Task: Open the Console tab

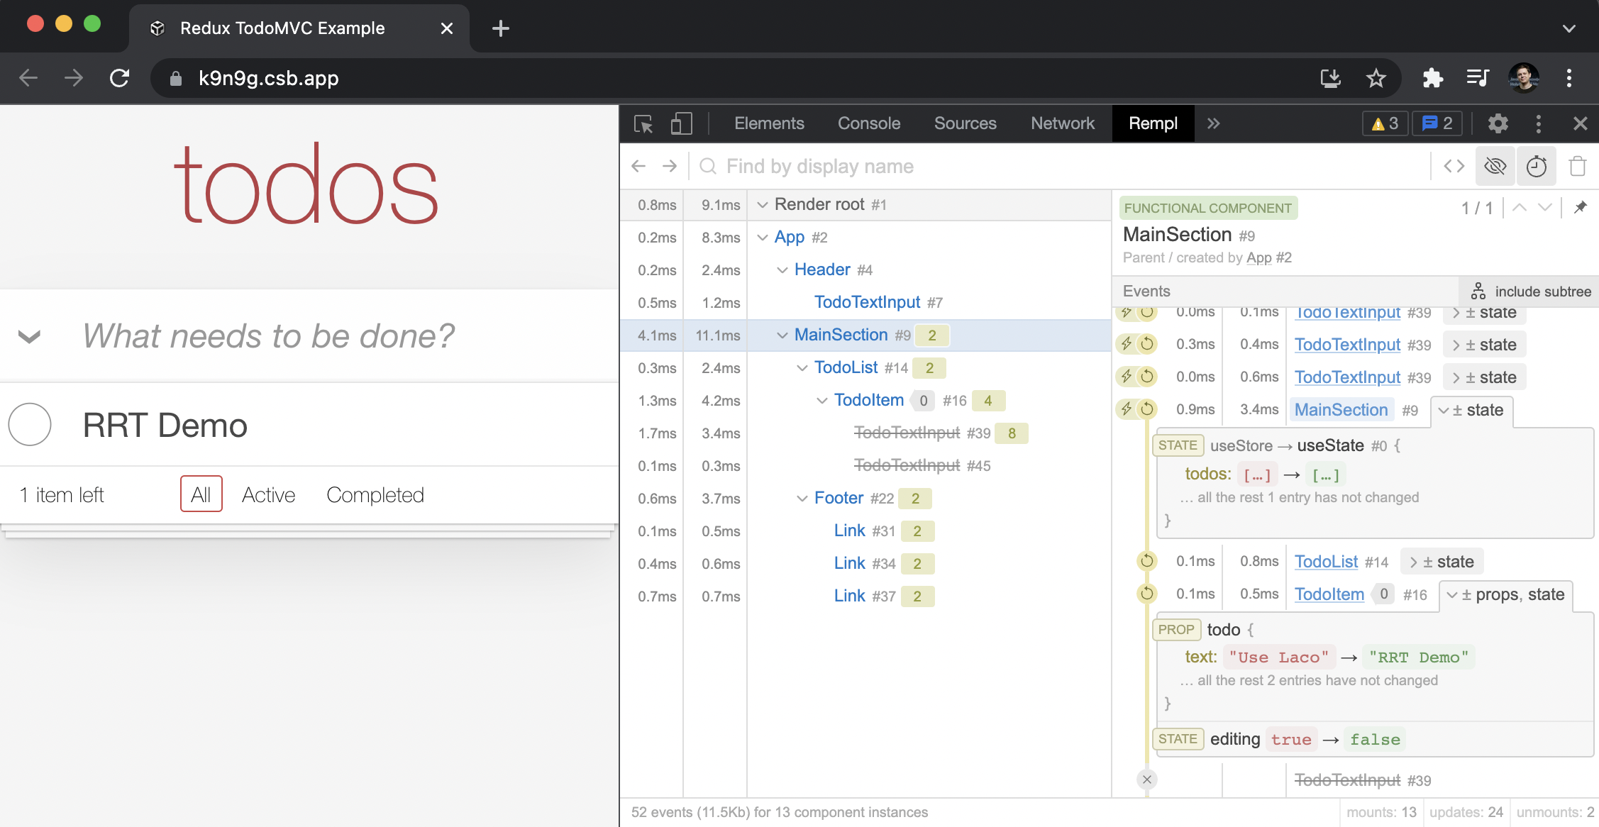Action: [x=868, y=123]
